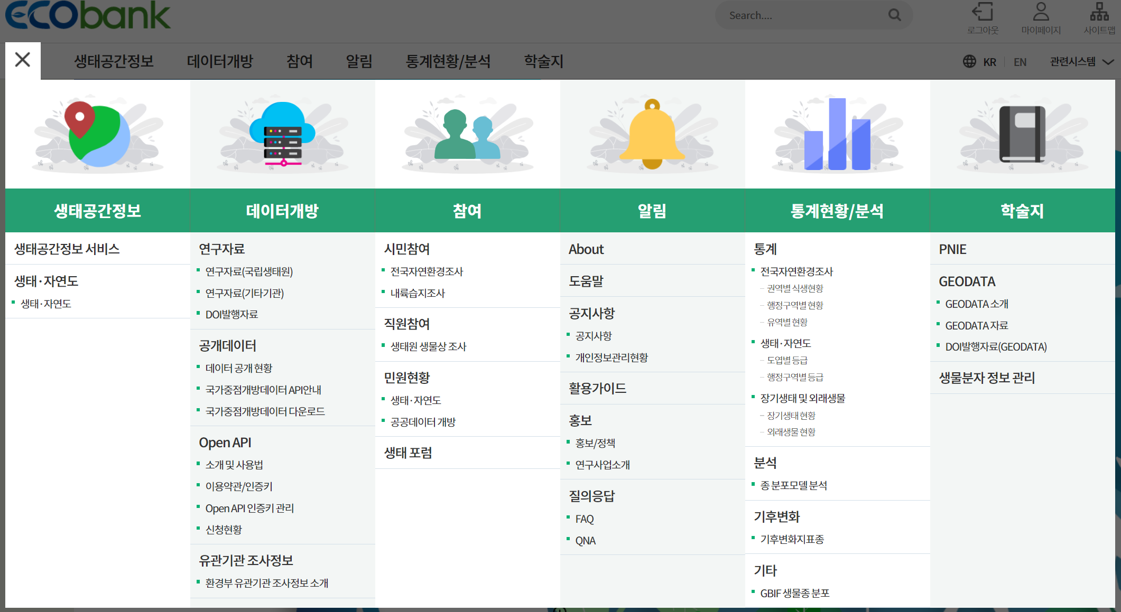Switch language to EN
The width and height of the screenshot is (1121, 612).
coord(1020,62)
